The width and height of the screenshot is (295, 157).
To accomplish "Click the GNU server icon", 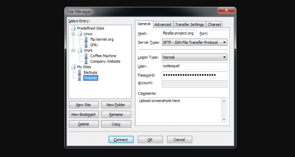I will tap(86, 45).
